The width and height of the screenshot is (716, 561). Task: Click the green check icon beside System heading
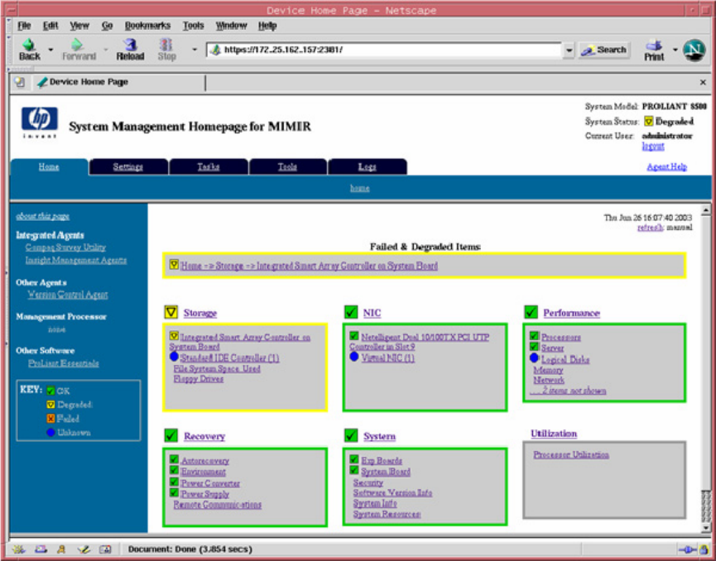(351, 435)
